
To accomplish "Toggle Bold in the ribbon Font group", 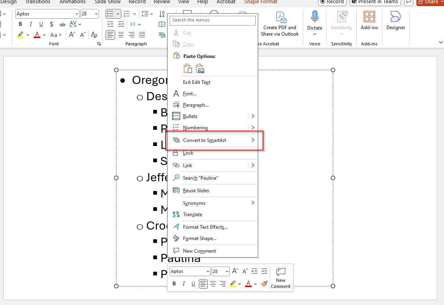I will pos(20,24).
